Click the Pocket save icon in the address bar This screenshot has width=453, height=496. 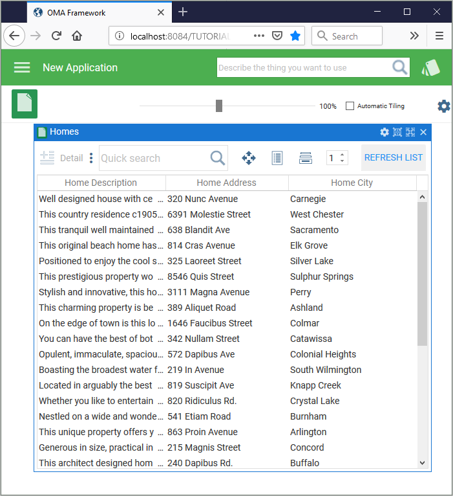click(x=277, y=36)
